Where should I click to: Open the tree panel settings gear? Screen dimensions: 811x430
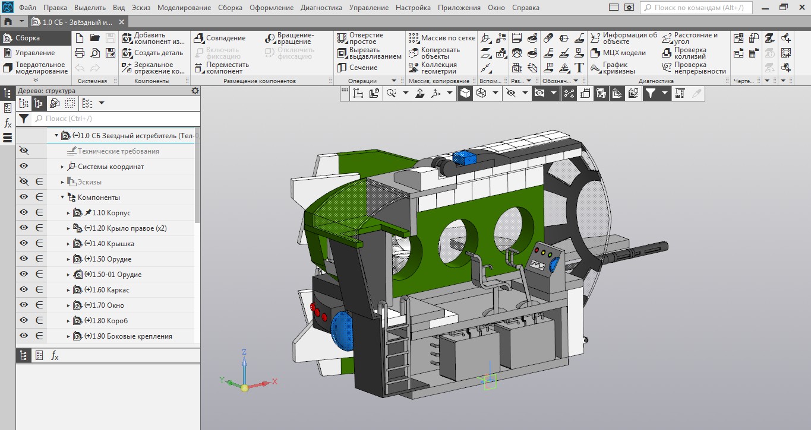[195, 91]
